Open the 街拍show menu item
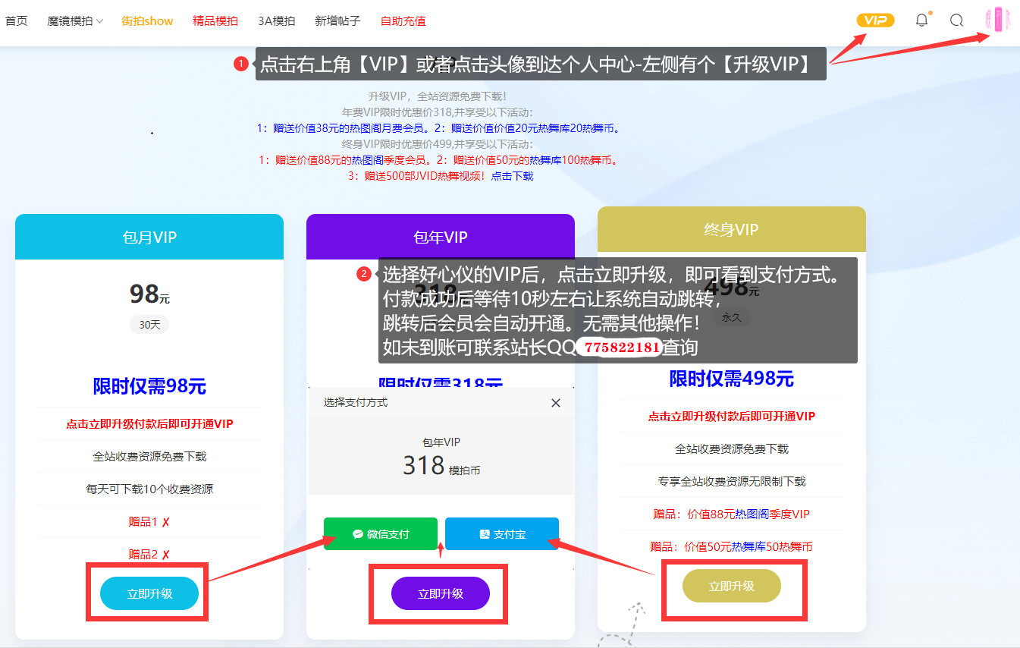This screenshot has height=648, width=1020. point(147,21)
